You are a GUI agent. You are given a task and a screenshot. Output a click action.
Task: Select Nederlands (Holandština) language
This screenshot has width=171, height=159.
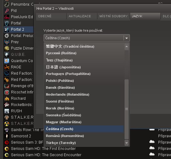pyautogui.click(x=84, y=94)
